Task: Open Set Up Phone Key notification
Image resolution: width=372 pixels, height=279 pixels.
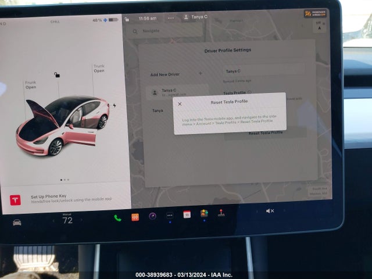Action: (x=66, y=199)
